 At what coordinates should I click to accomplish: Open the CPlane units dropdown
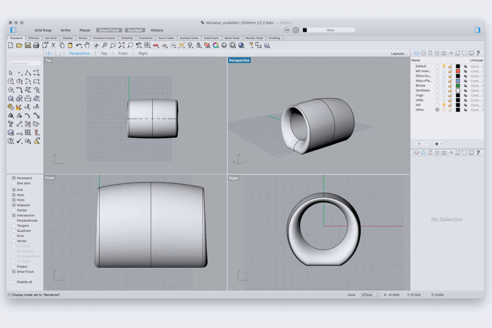pos(370,295)
